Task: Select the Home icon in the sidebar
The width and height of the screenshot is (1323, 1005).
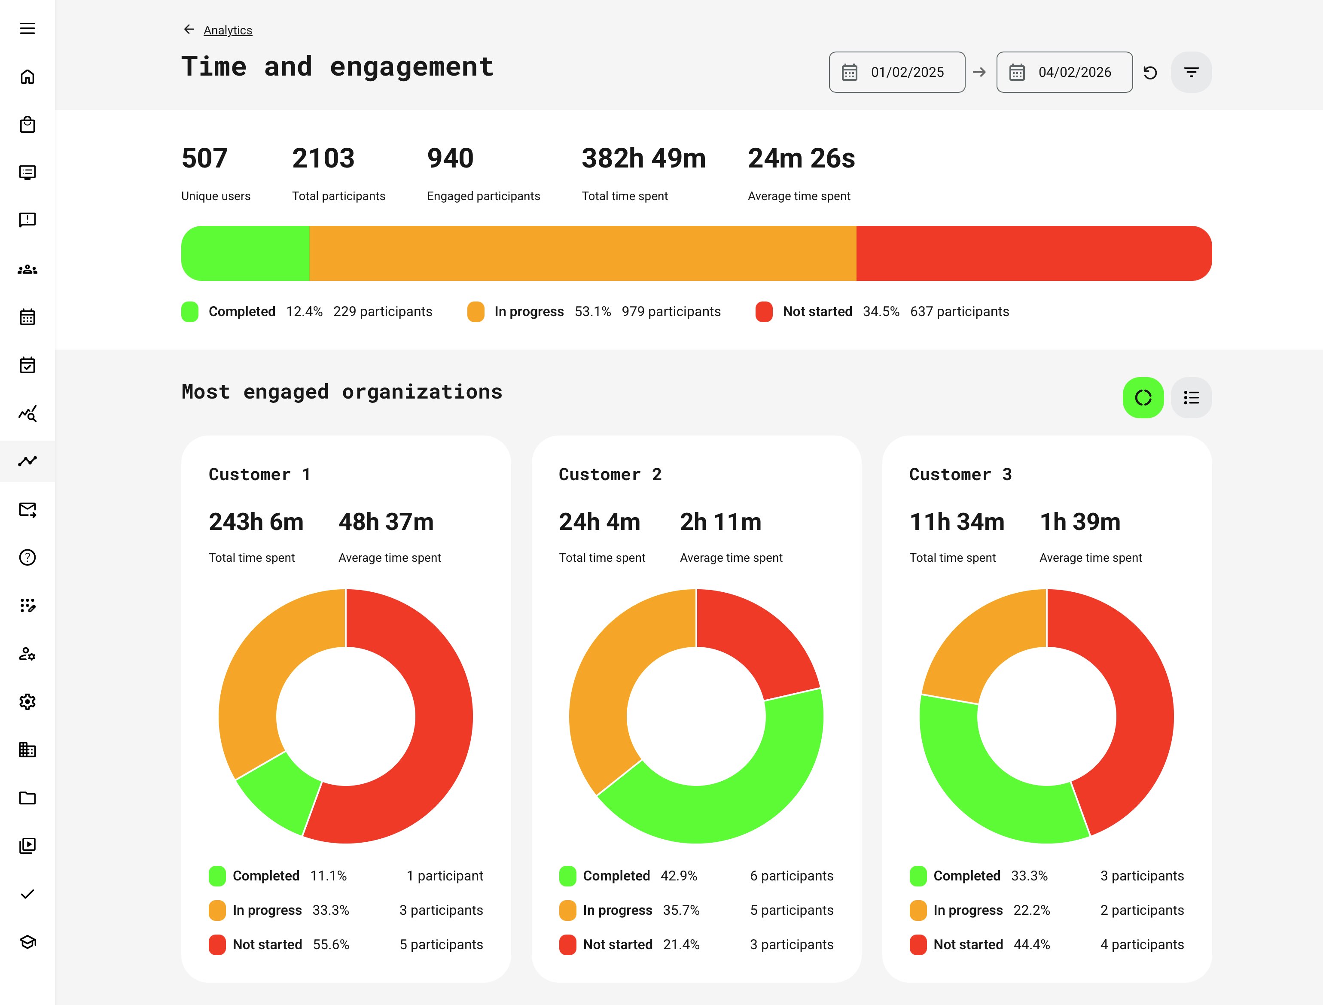Action: (27, 76)
